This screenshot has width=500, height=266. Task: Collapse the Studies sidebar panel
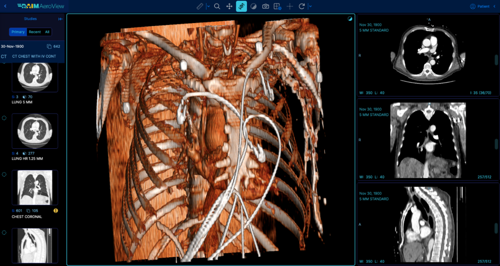click(60, 19)
